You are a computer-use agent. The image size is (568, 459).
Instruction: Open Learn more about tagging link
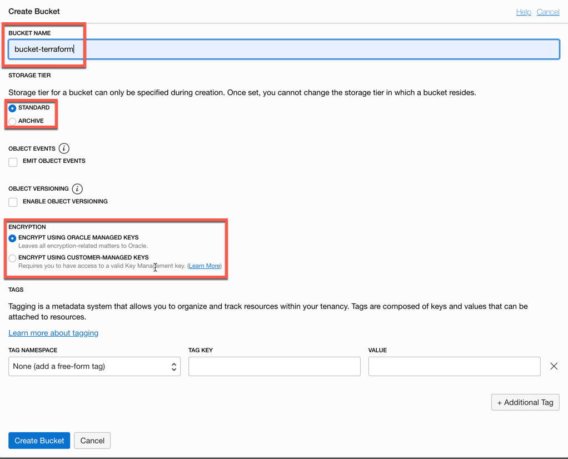tap(53, 333)
